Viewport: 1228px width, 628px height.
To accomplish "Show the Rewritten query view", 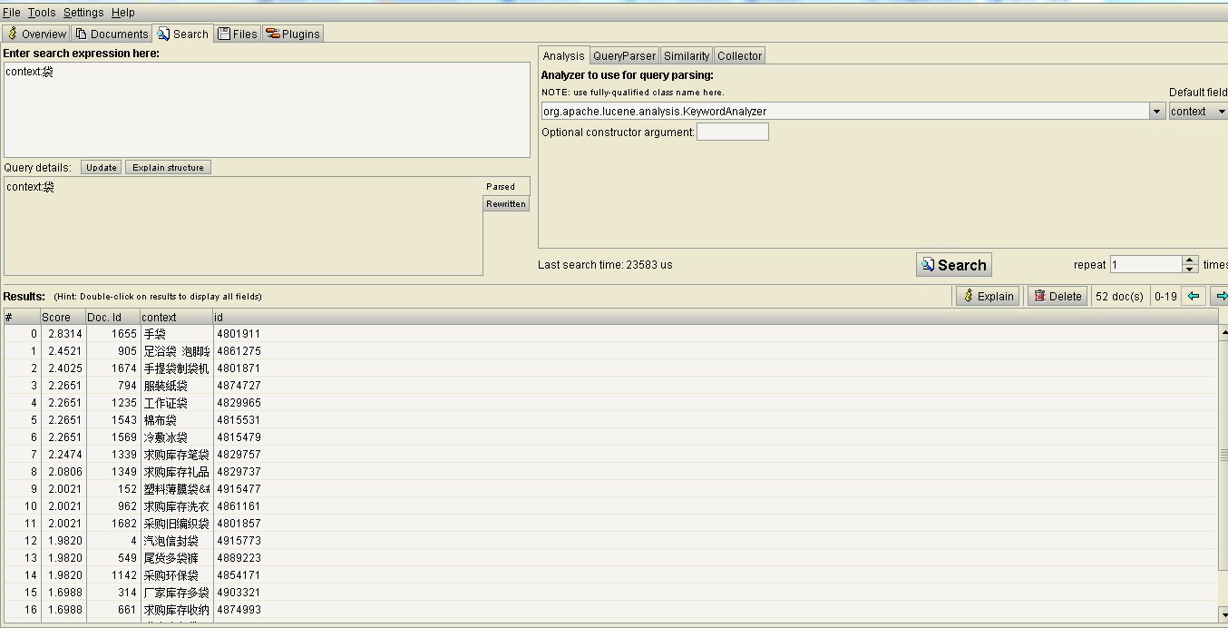I will tap(506, 203).
